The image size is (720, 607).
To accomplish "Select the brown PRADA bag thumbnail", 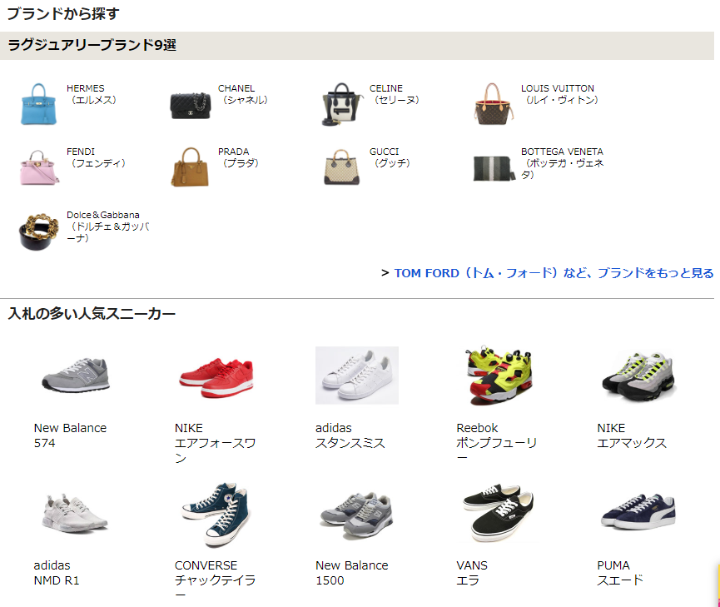I will [x=190, y=167].
